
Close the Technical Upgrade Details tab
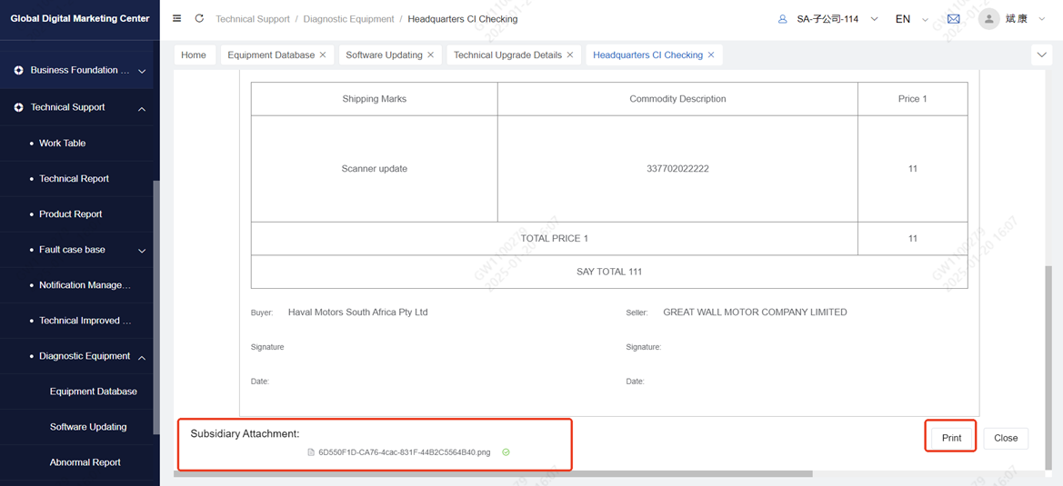click(570, 55)
